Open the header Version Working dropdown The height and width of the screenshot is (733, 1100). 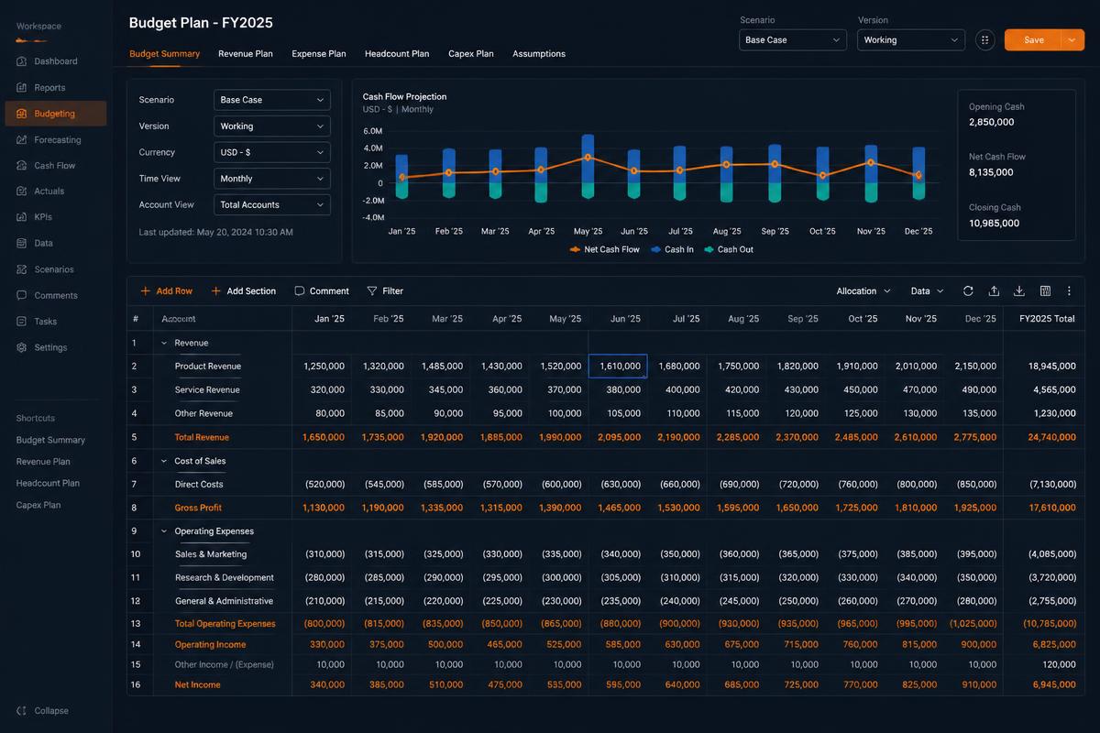coord(911,40)
